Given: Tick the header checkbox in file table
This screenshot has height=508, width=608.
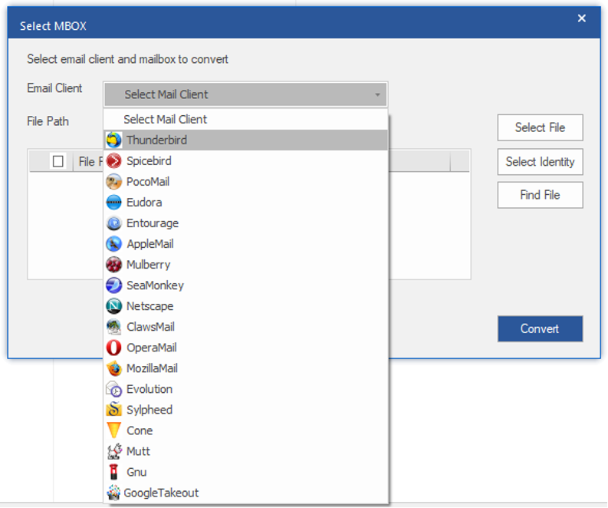Looking at the screenshot, I should [58, 161].
